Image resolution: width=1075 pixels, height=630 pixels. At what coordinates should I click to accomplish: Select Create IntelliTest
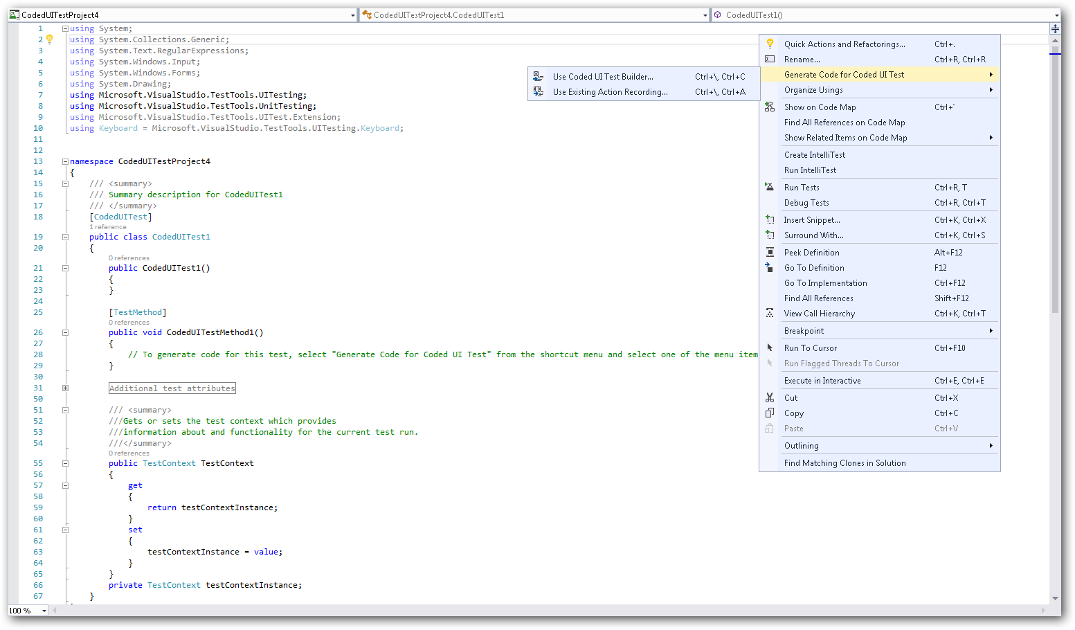pos(880,154)
